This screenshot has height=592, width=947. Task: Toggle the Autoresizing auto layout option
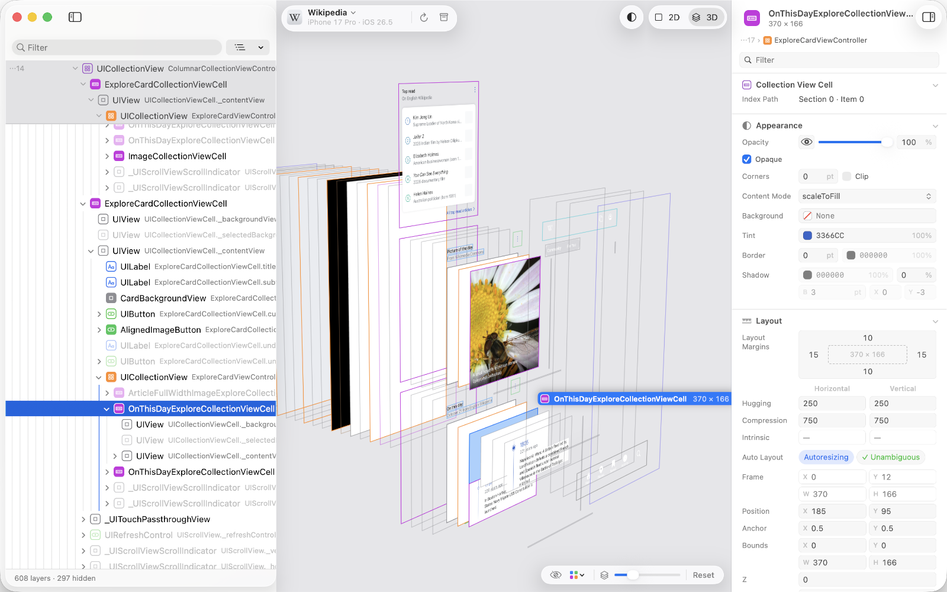[826, 457]
